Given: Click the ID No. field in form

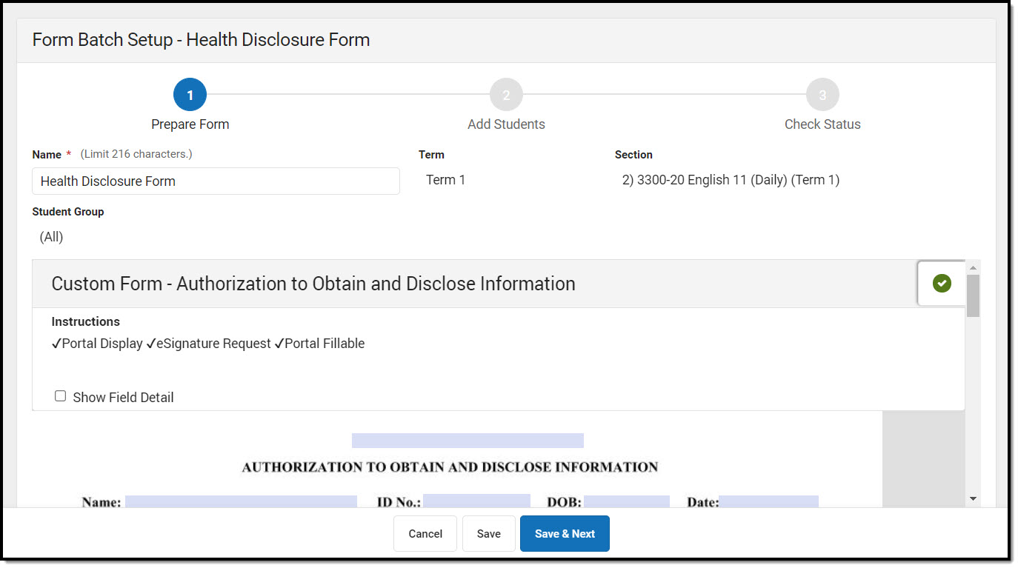Looking at the screenshot, I should point(476,501).
